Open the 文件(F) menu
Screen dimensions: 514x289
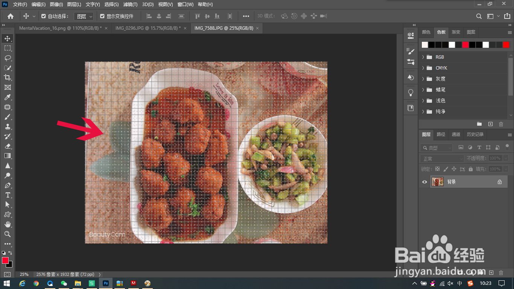pos(20,5)
